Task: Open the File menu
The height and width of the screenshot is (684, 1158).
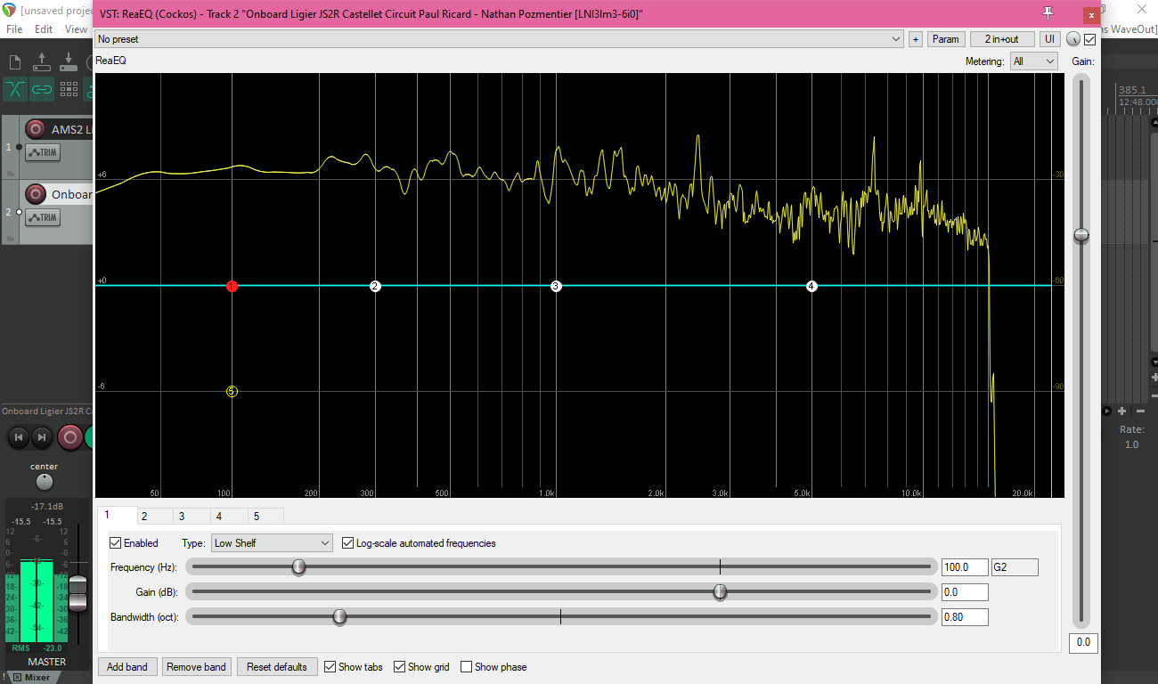Action: (14, 29)
